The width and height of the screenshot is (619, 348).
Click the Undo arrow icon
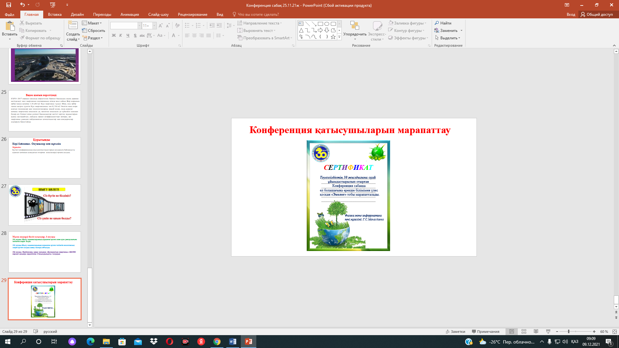pos(22,5)
